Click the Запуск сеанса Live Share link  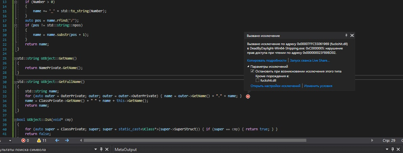click(309, 60)
